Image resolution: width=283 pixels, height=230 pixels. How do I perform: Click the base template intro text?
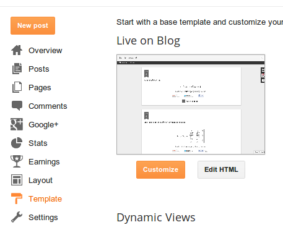coord(199,22)
